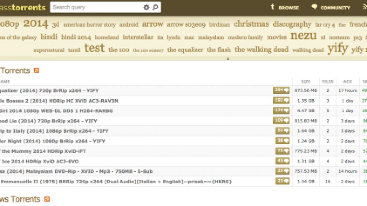Open the 175 comments badge
Image resolution: width=367 pixels, height=206 pixels.
(x=281, y=110)
